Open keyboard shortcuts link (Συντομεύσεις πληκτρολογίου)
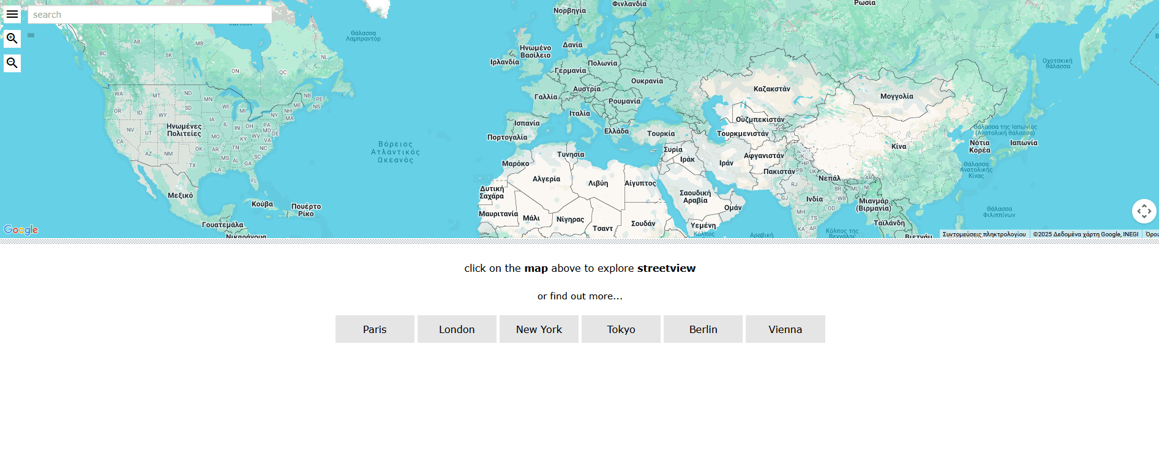 (x=984, y=234)
